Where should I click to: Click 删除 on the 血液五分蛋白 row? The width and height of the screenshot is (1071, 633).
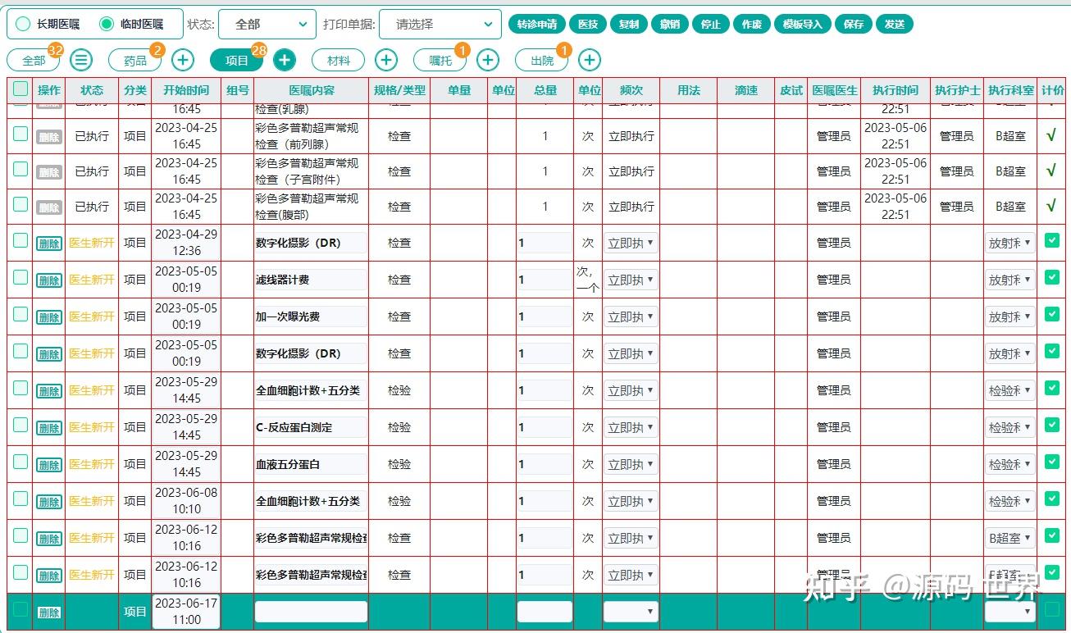tap(48, 463)
